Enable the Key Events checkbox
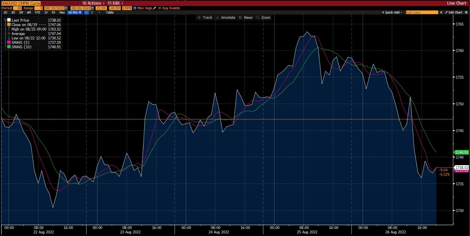The width and height of the screenshot is (470, 236). [x=160, y=8]
